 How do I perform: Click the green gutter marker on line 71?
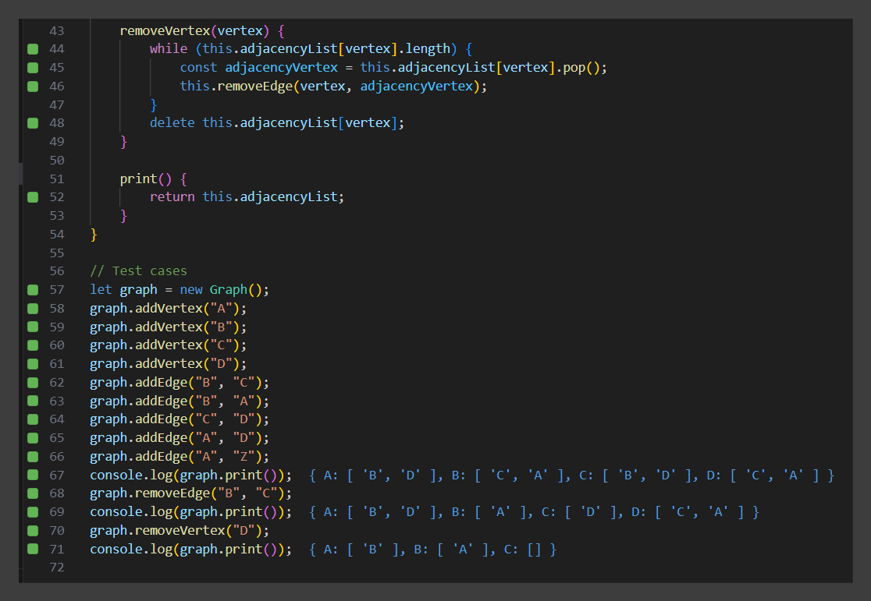[33, 549]
